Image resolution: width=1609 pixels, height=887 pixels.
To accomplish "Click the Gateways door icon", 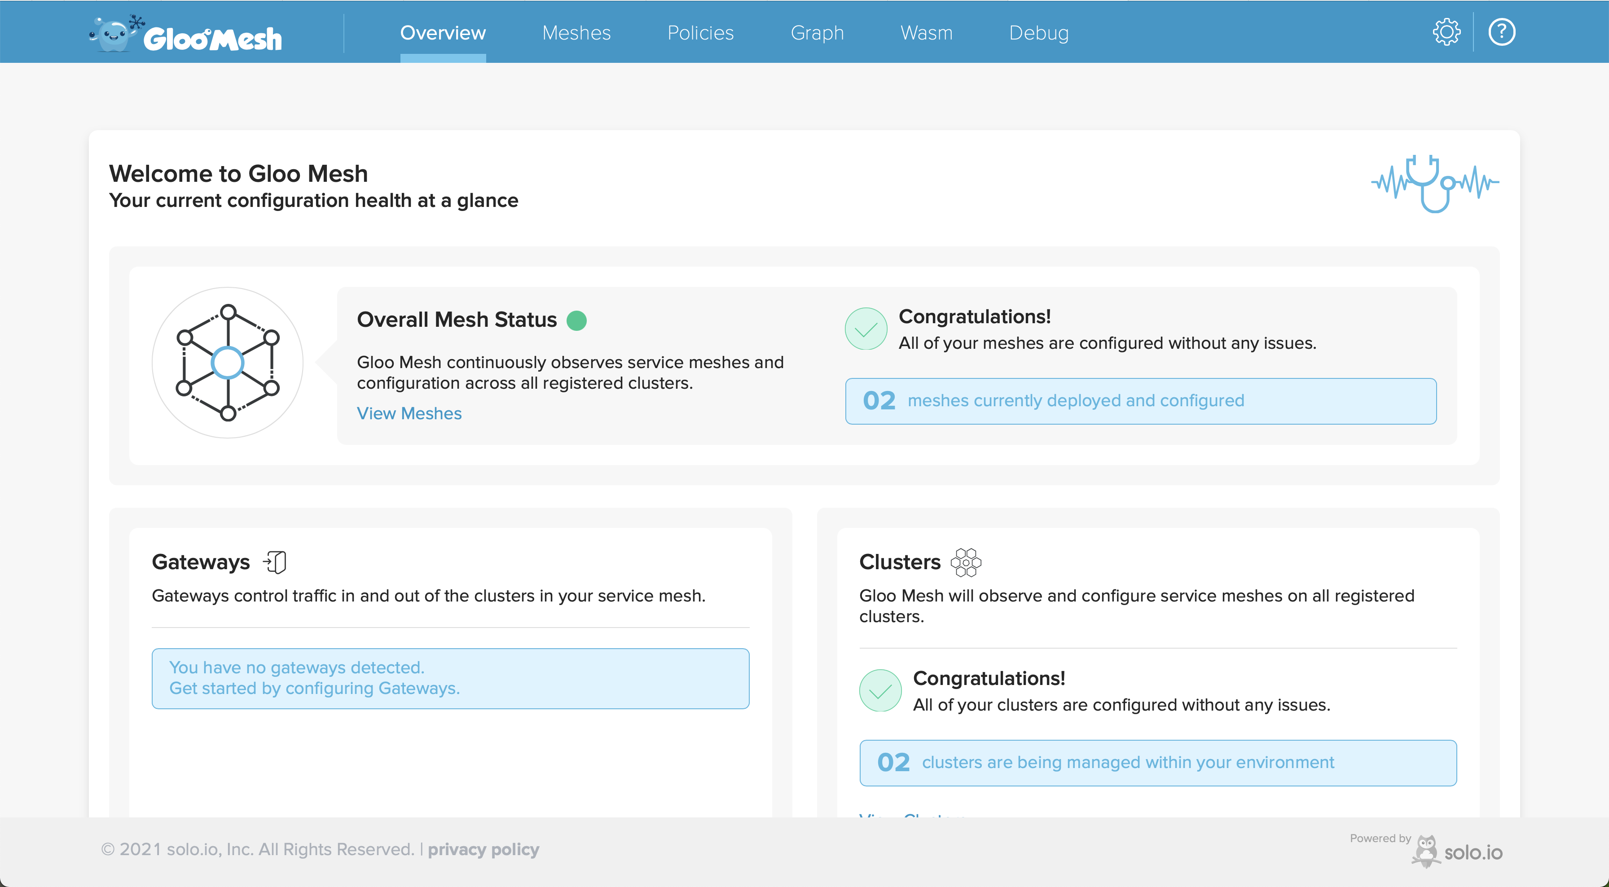I will [275, 562].
